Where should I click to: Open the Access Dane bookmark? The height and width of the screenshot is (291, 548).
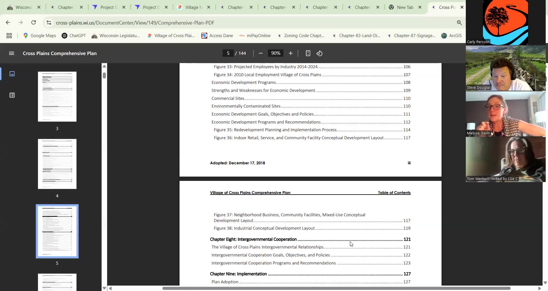click(x=217, y=36)
